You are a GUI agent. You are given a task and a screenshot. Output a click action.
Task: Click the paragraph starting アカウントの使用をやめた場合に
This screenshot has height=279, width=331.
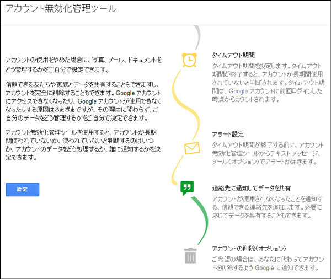pyautogui.click(x=84, y=65)
